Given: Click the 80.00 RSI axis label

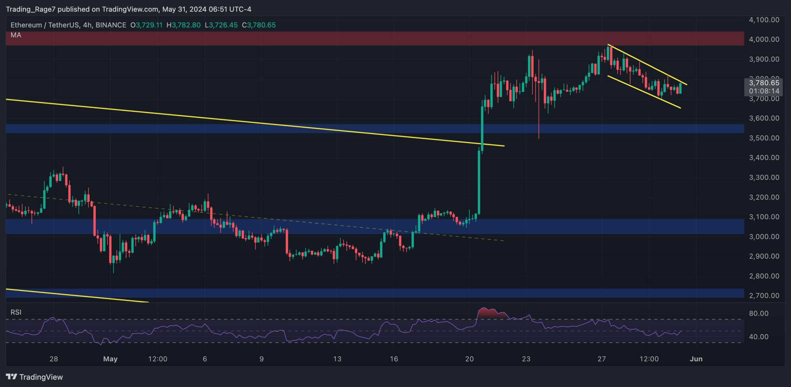Looking at the screenshot, I should [x=759, y=313].
